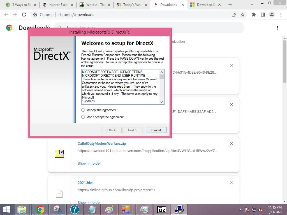Remove the 3F1-DAFE download entry
287x215 pixels.
pos(231,104)
